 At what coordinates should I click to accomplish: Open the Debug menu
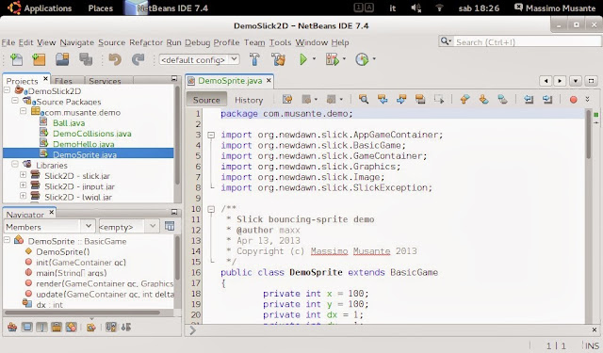[197, 42]
